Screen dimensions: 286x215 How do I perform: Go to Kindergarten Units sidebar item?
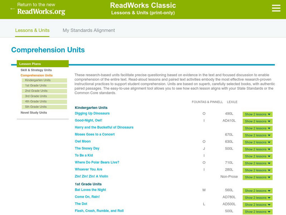44,80
